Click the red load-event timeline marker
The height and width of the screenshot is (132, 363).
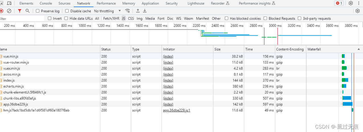(x=278, y=36)
